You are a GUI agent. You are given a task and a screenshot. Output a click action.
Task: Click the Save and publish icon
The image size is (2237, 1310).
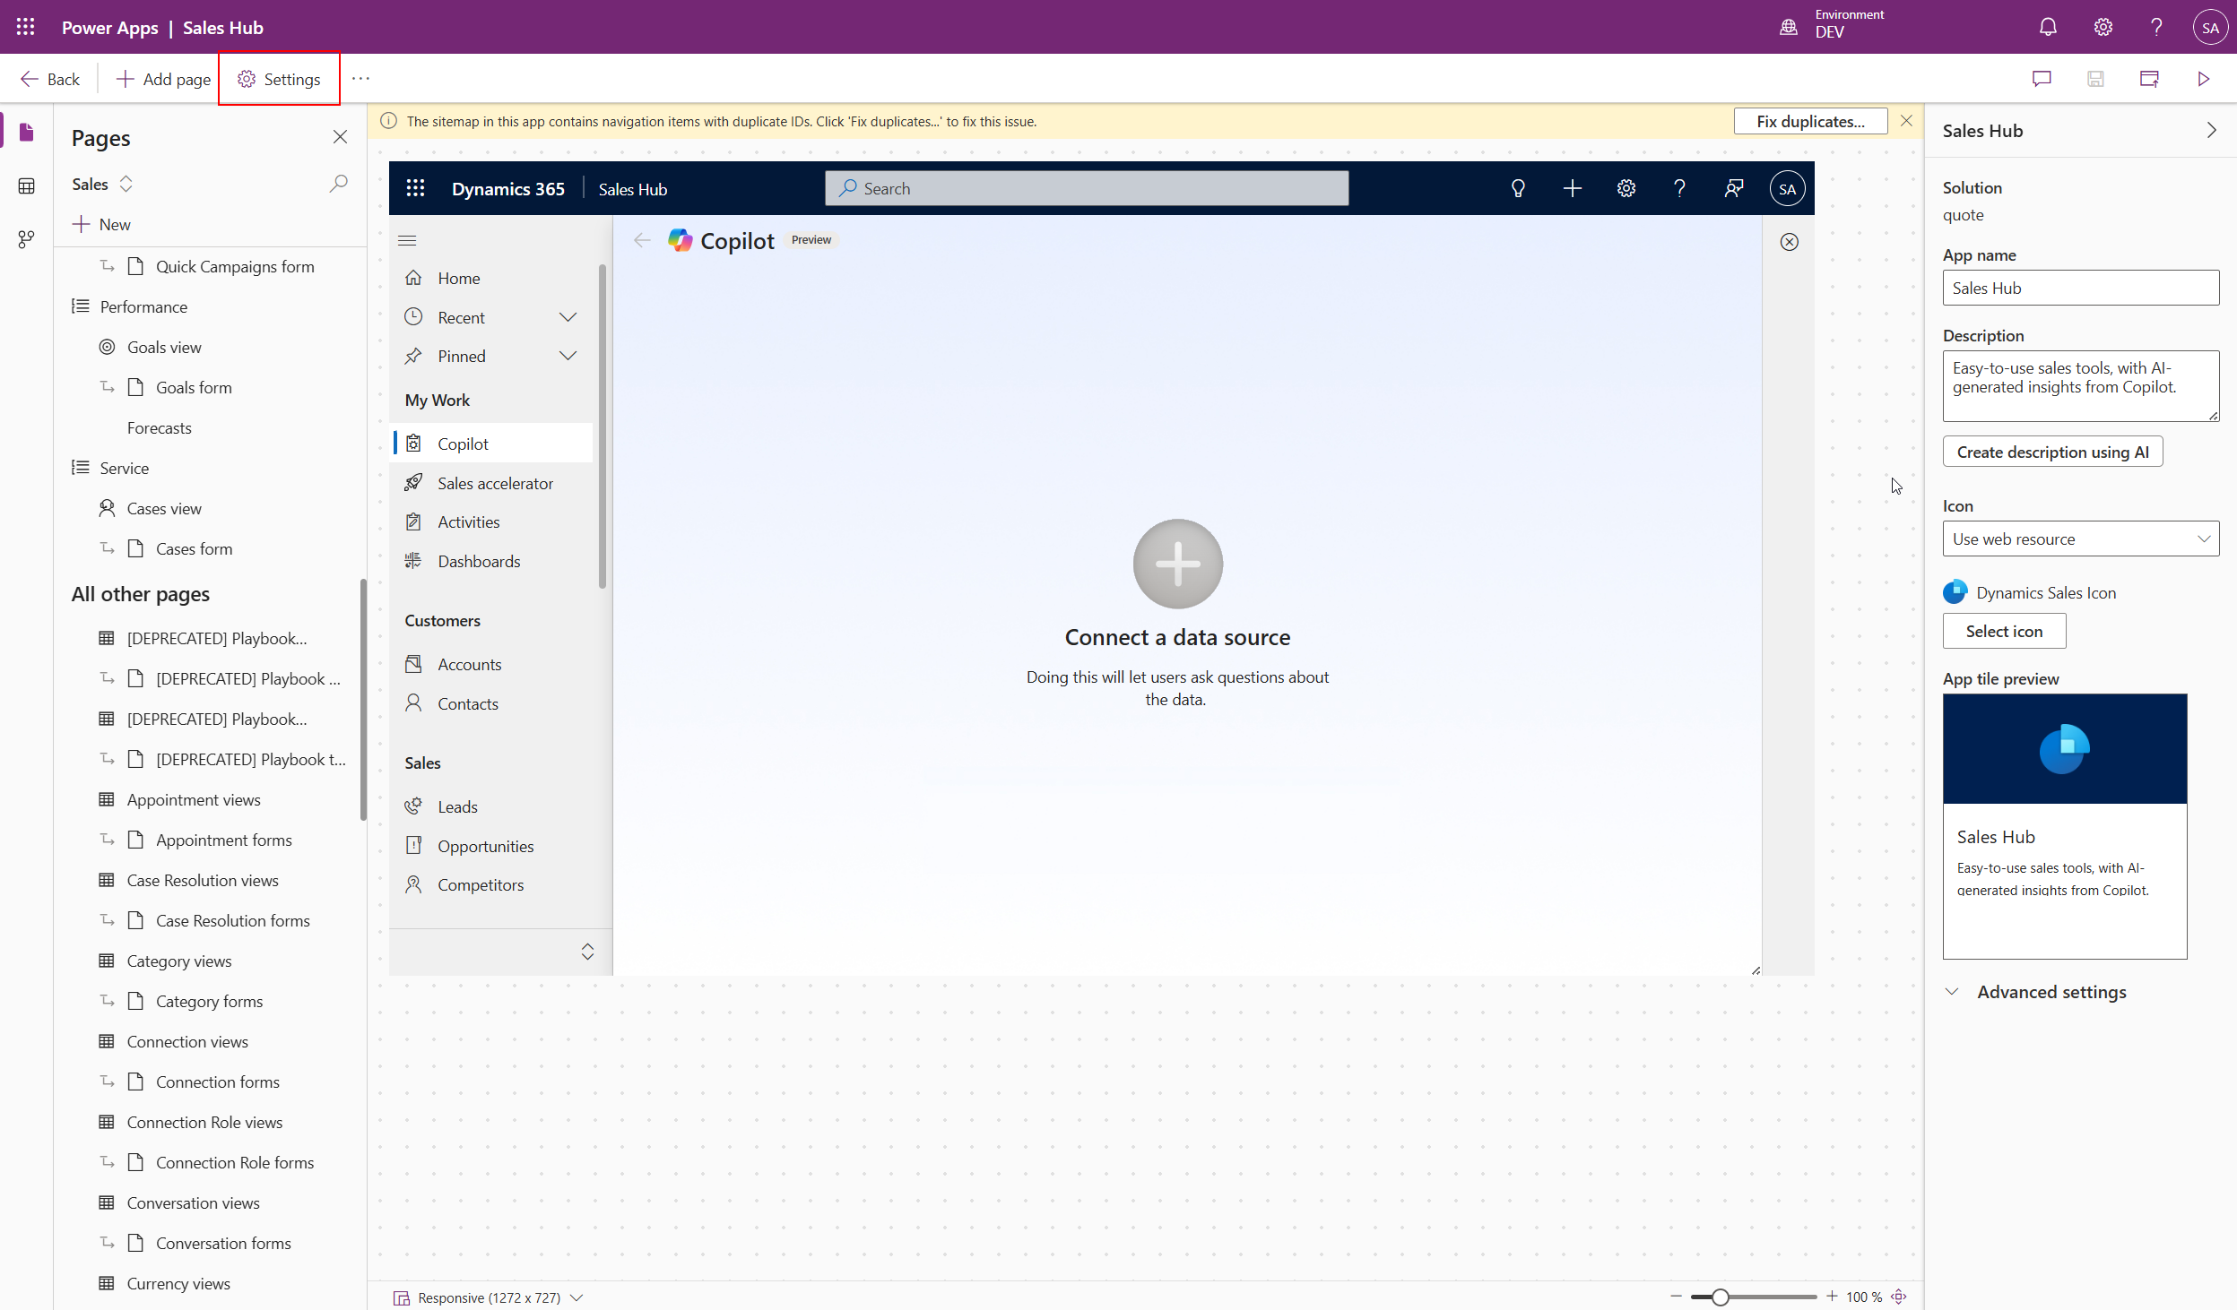click(x=2149, y=79)
